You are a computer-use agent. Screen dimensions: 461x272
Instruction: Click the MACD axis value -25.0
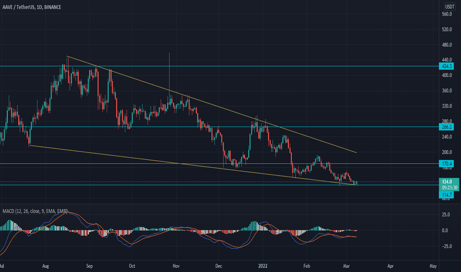(446, 246)
